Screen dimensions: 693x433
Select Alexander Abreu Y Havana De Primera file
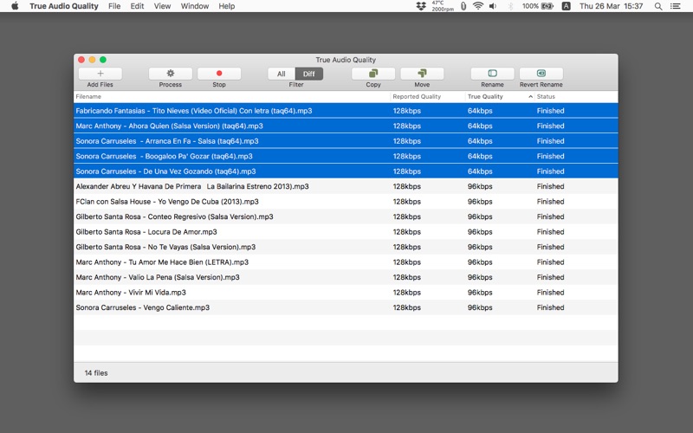pyautogui.click(x=346, y=186)
